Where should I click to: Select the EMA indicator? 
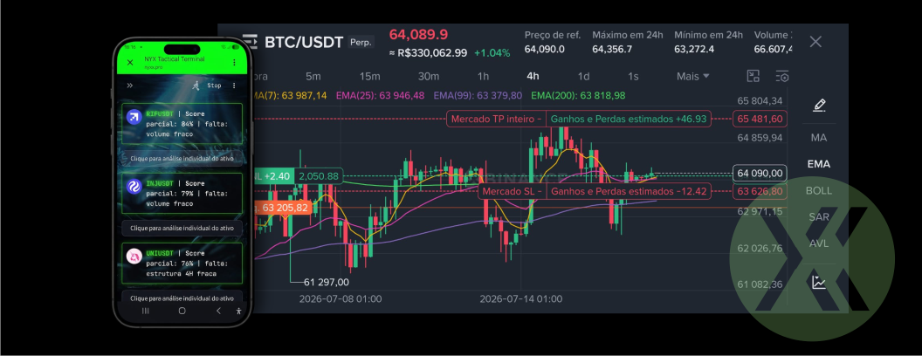pos(818,164)
